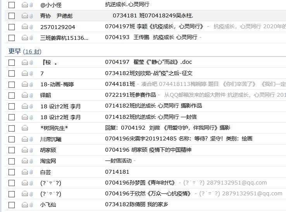Select the checkbox for 青协 尹德彪 email

12,16
